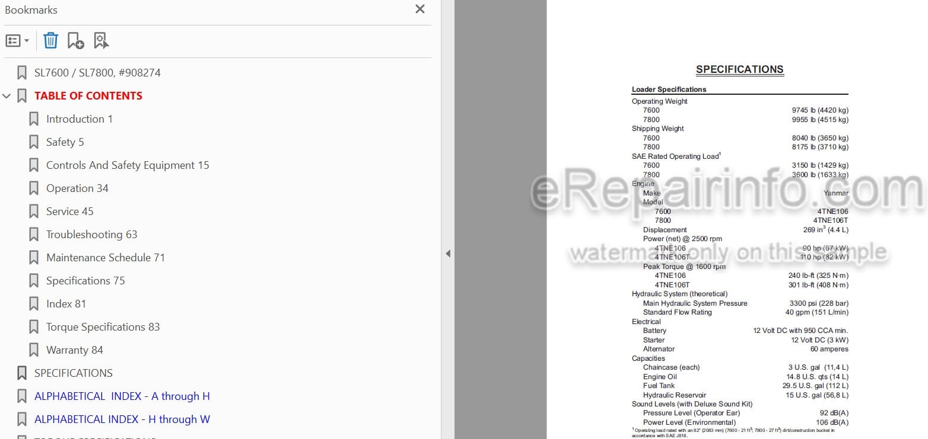Click the Fuel Tank capacity label
The height and width of the screenshot is (439, 928).
[659, 386]
